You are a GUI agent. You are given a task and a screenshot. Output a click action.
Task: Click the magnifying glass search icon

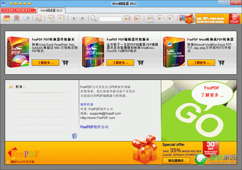(x=93, y=18)
